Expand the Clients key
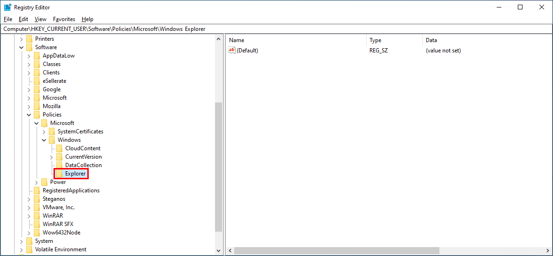 [x=29, y=73]
